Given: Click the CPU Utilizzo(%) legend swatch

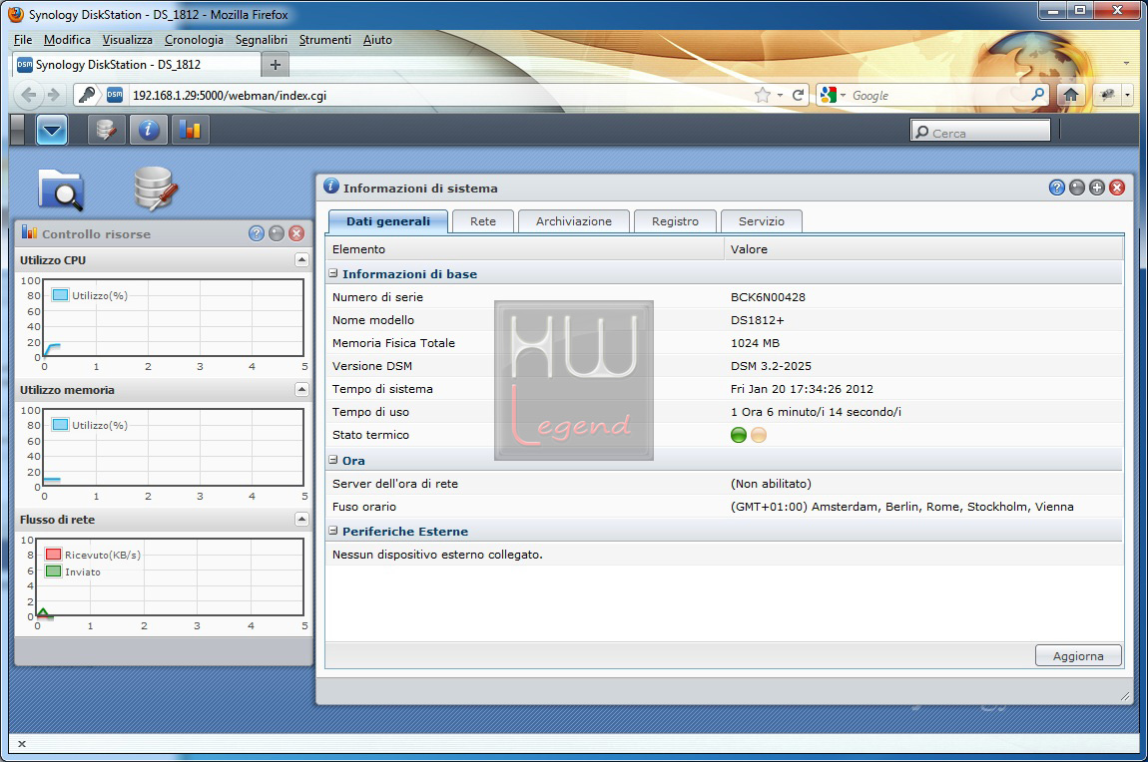Looking at the screenshot, I should pyautogui.click(x=60, y=295).
